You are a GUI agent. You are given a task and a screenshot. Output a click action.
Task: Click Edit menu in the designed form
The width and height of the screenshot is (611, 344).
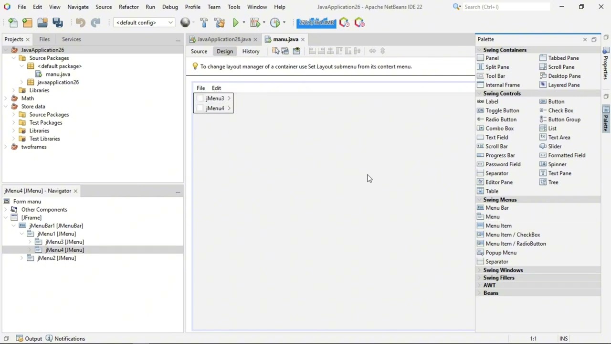coord(216,88)
